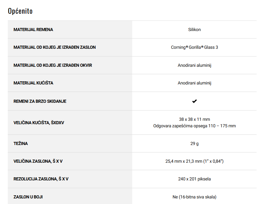
Task: Select the MATERIJAL REMENA label
Action: (x=33, y=29)
